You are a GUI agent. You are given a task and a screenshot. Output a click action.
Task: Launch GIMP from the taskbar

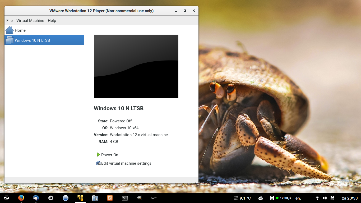click(x=140, y=198)
